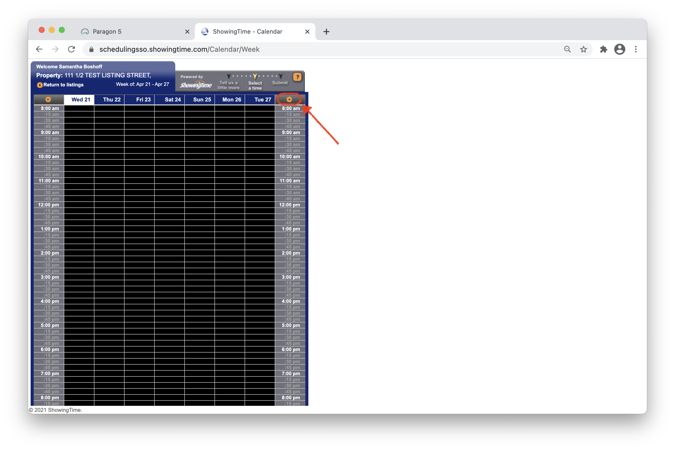Click the right 5:00 pm time label
Viewport: 675px width, 451px height.
pyautogui.click(x=290, y=325)
